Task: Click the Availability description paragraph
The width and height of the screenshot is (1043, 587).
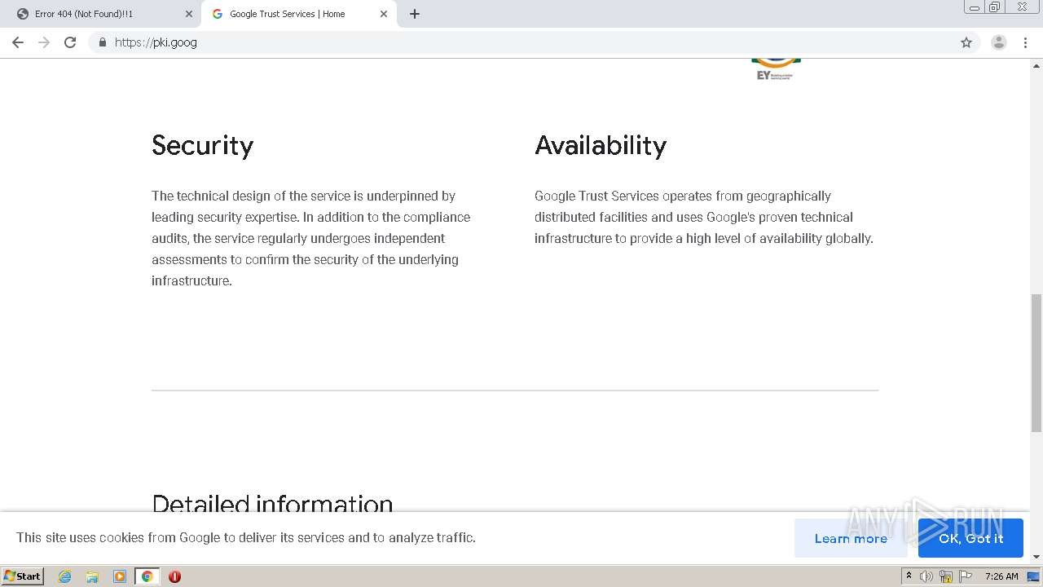Action: (x=704, y=217)
